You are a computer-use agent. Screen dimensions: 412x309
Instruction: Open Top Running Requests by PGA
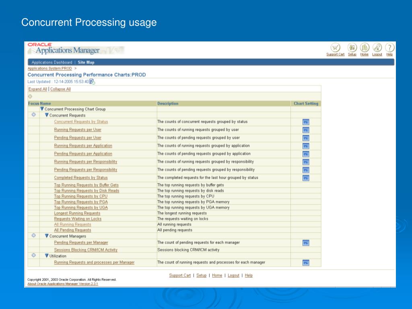(81, 202)
